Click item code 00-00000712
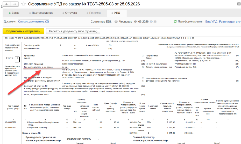241x144 pixels. click(x=10, y=128)
